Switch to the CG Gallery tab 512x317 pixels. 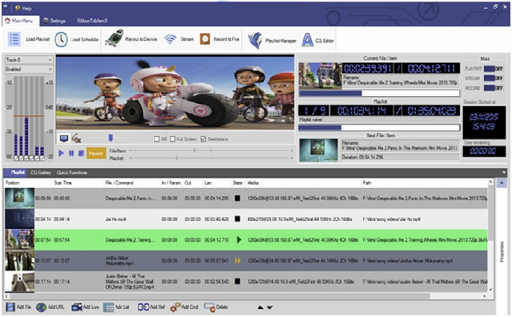coord(40,173)
